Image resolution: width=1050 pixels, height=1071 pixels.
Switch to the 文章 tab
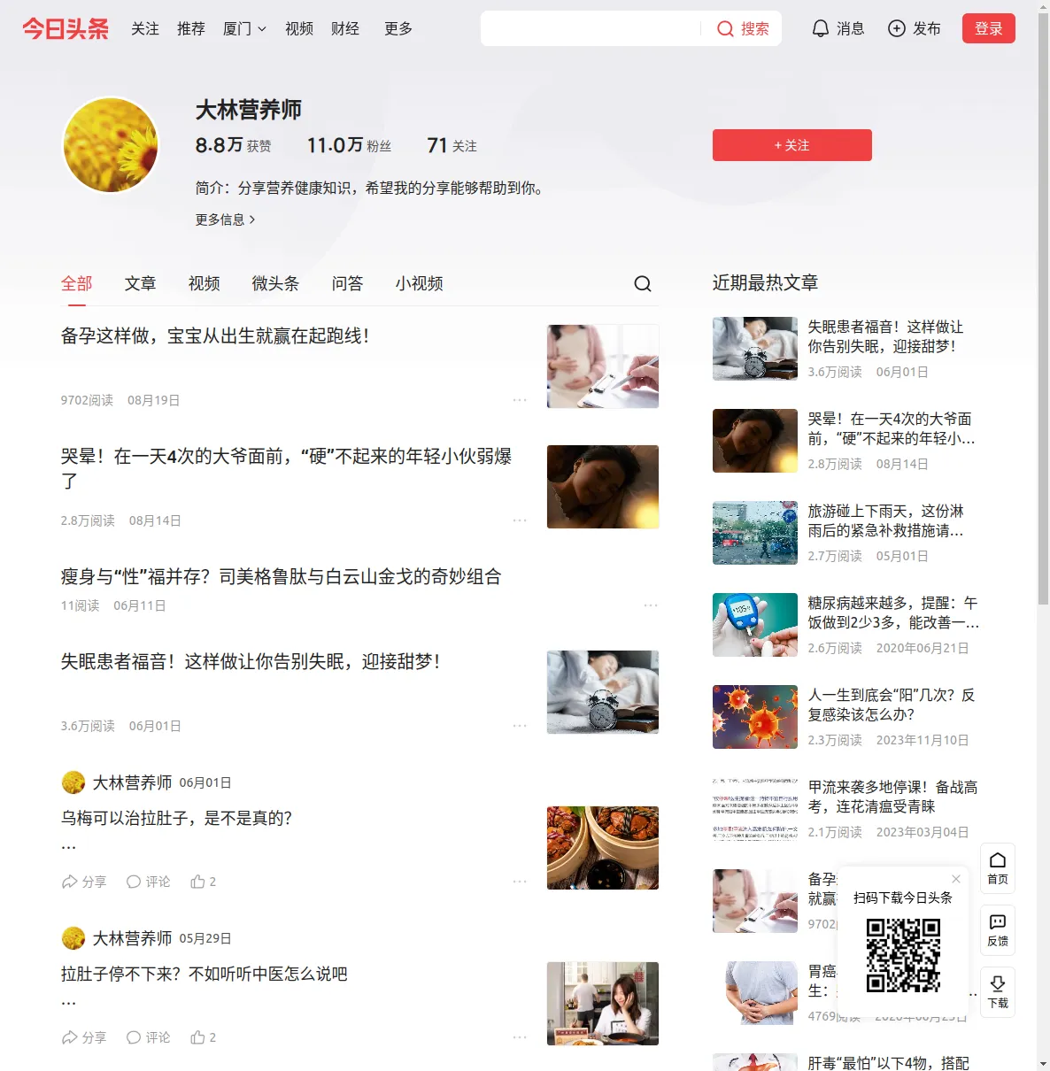140,283
